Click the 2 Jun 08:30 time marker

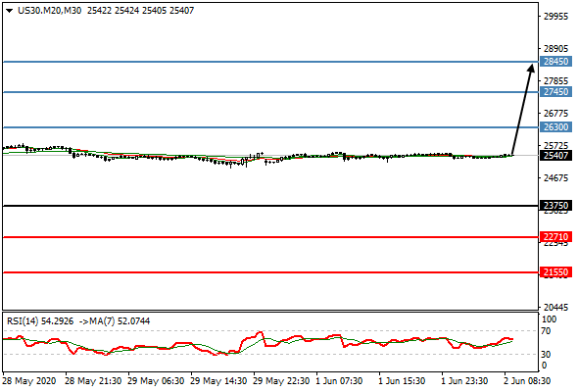click(x=527, y=380)
